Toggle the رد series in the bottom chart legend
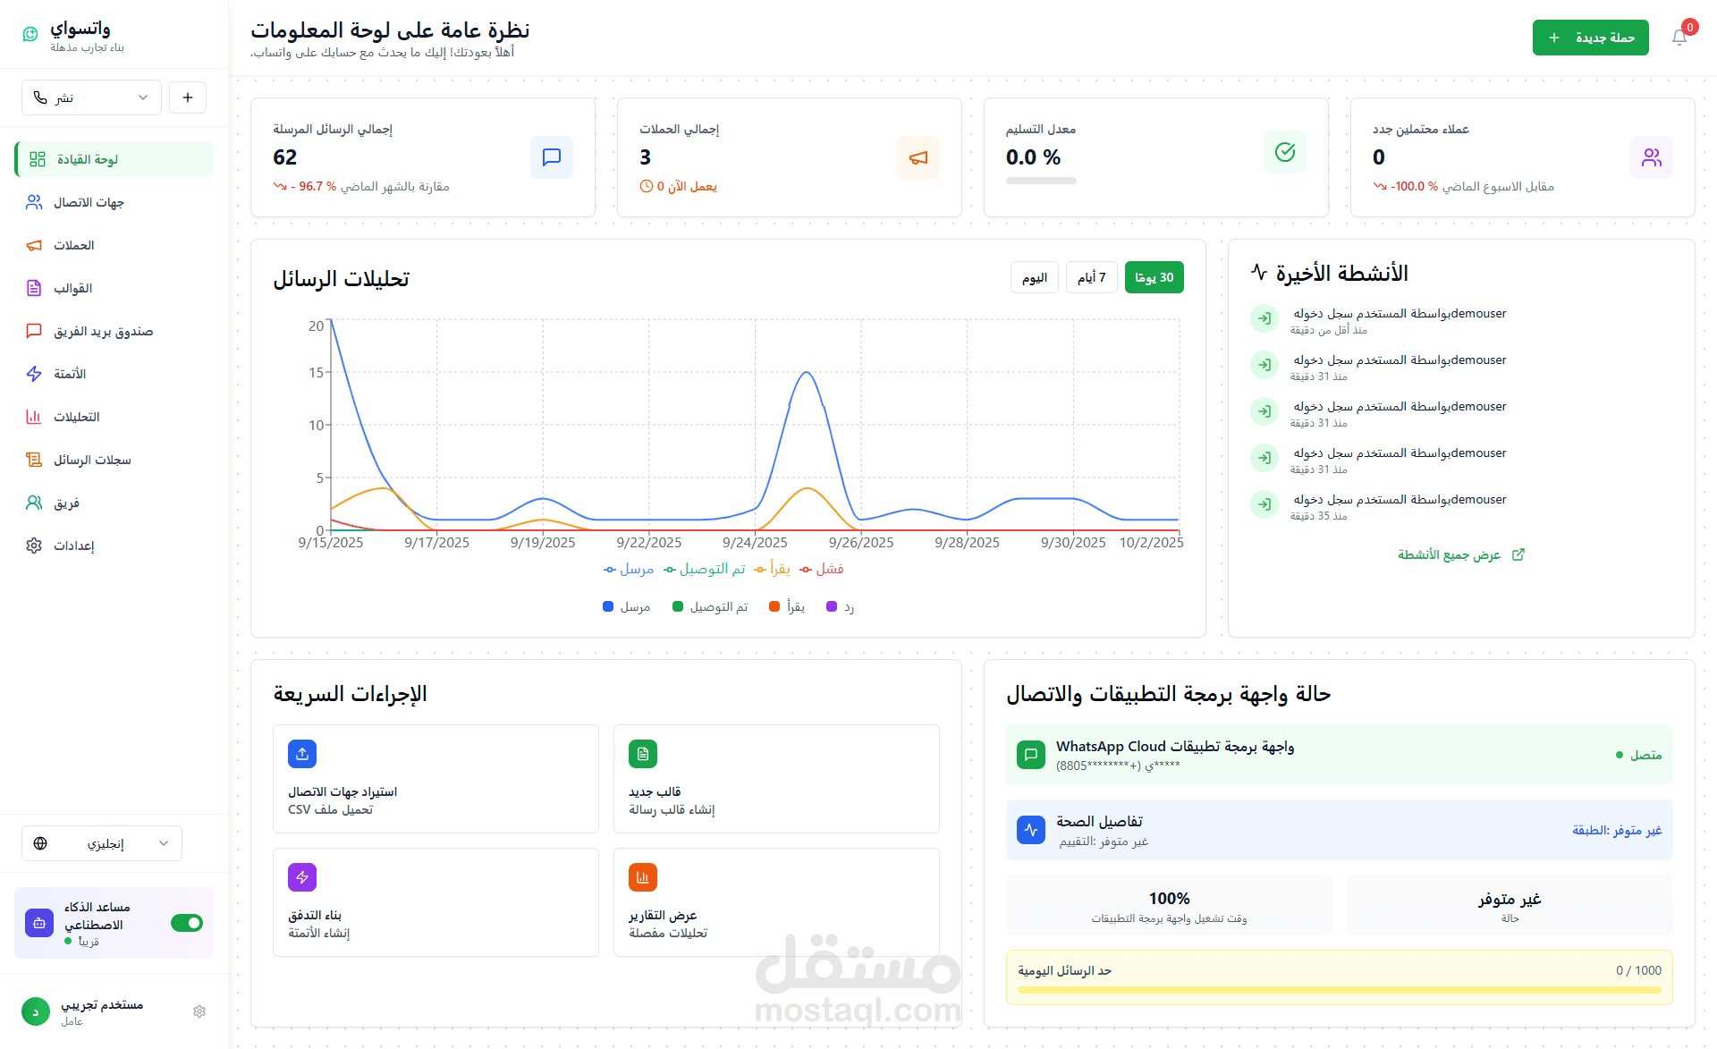The height and width of the screenshot is (1049, 1717). (841, 607)
